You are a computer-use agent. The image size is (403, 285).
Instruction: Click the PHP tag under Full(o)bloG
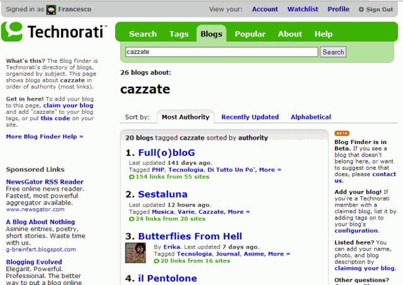pos(158,170)
